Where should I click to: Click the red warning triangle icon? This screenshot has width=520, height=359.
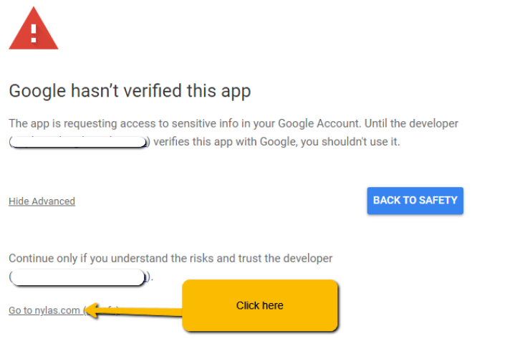pos(34,29)
